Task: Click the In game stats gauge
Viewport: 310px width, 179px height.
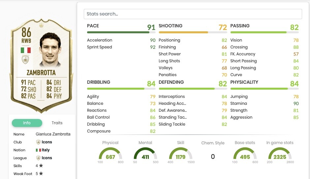Action: click(x=280, y=154)
